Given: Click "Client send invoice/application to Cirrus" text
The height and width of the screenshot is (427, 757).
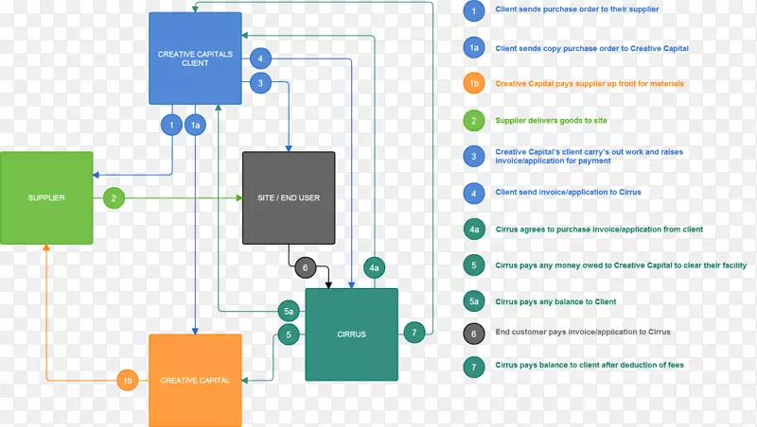Looking at the screenshot, I should [569, 192].
